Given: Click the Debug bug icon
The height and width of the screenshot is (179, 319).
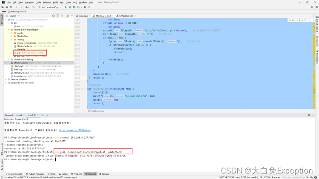Looking at the screenshot, I should coord(70,7).
